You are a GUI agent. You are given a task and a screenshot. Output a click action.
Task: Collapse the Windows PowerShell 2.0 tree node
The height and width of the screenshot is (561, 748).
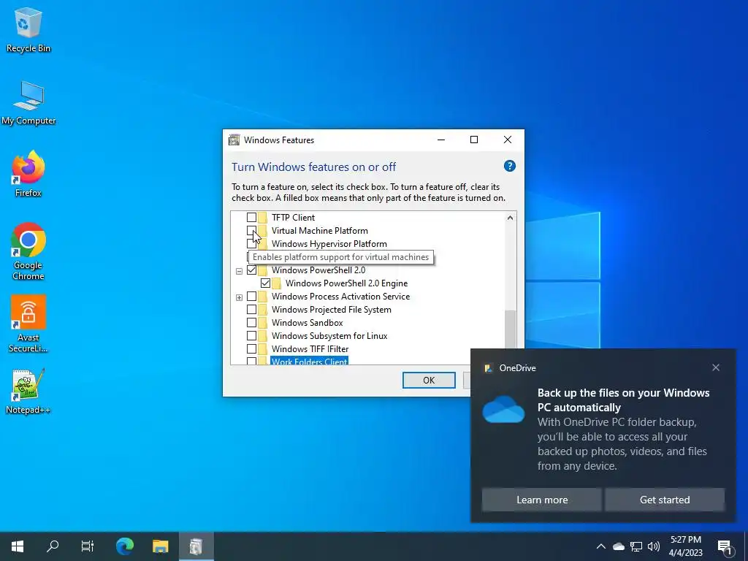coord(239,271)
